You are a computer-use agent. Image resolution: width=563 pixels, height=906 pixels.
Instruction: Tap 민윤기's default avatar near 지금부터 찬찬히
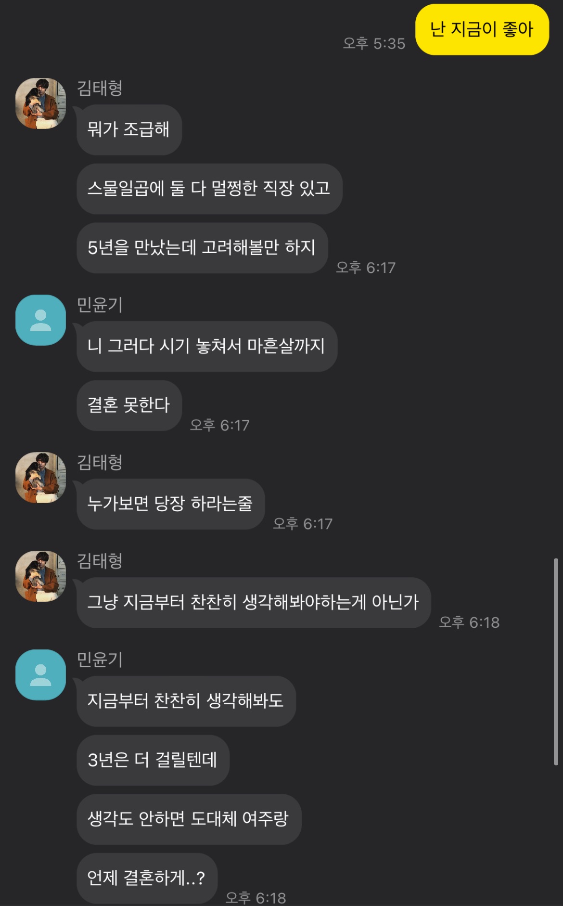click(x=41, y=675)
